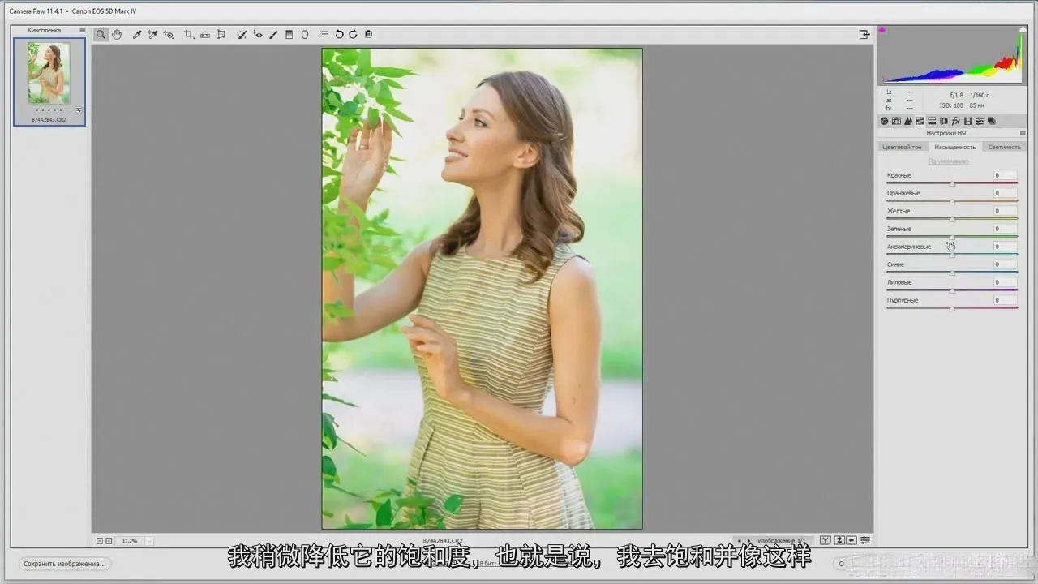
Task: Toggle current panel settings preview
Action: click(865, 540)
